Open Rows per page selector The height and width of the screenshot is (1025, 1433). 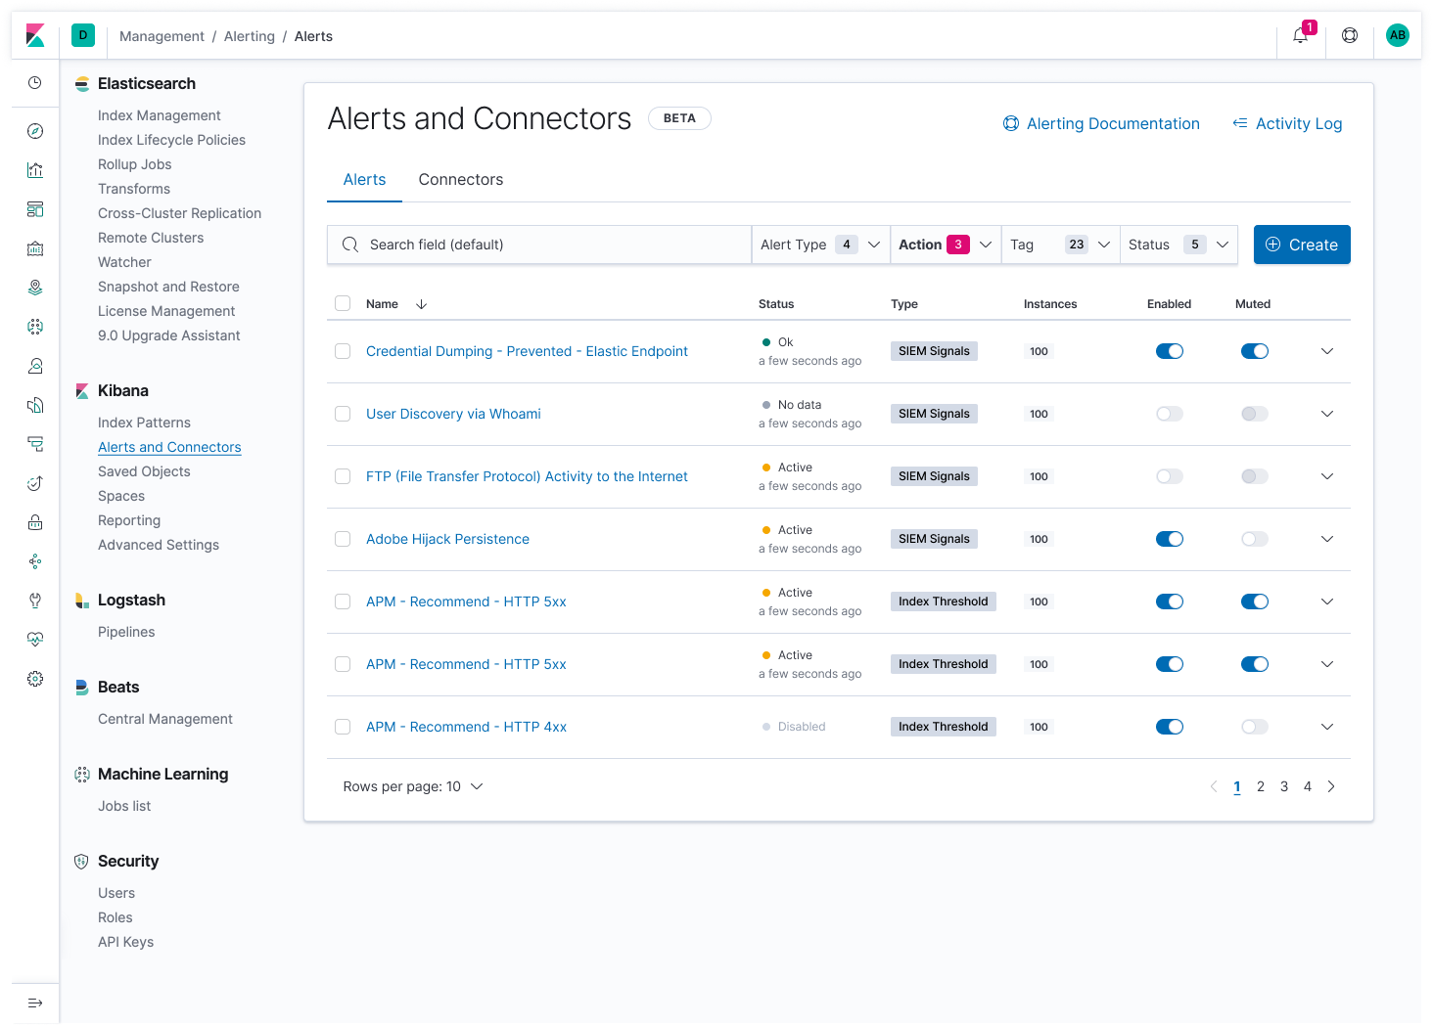(x=413, y=786)
